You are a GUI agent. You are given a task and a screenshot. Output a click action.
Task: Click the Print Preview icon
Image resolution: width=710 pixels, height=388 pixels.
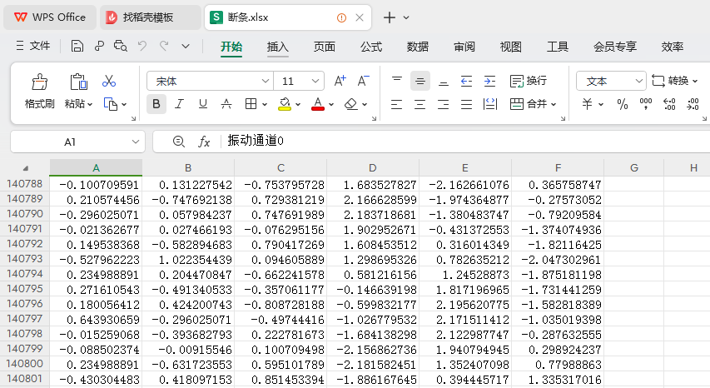tap(121, 46)
